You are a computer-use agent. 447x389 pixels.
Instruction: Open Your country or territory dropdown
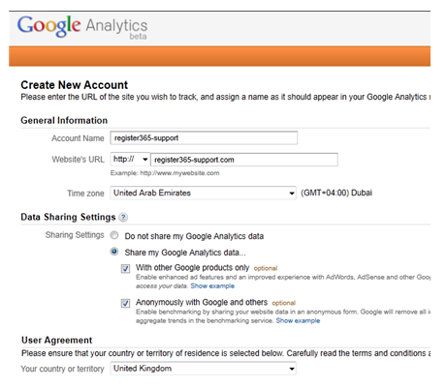click(203, 369)
